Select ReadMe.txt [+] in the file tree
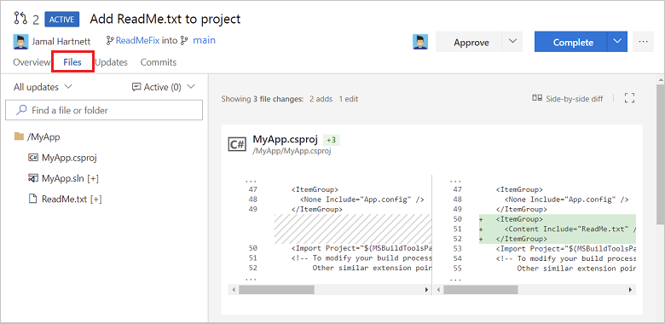 click(x=72, y=199)
